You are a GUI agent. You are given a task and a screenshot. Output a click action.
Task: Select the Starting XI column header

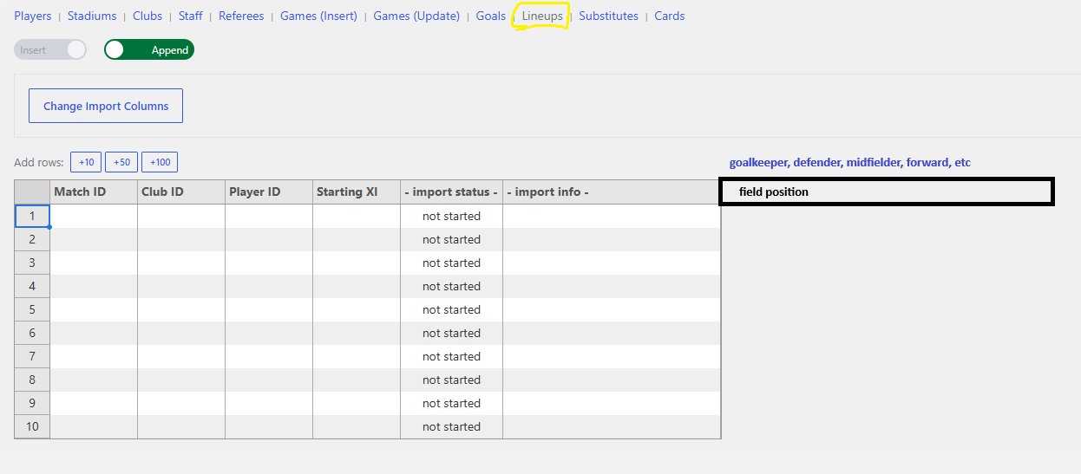coord(357,192)
